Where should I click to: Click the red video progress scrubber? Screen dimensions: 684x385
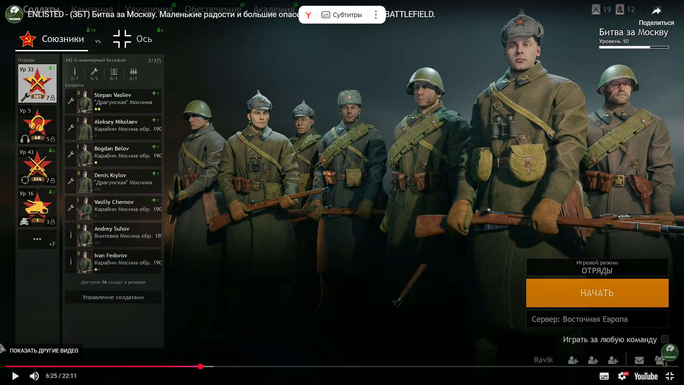point(201,366)
